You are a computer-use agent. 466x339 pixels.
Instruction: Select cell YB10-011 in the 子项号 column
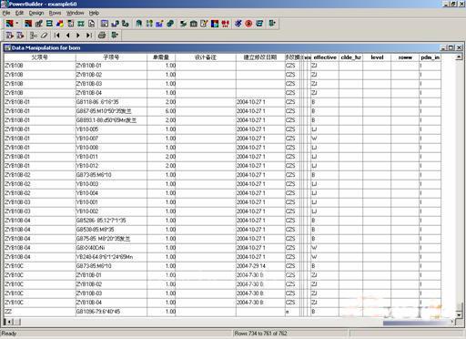tap(111, 157)
